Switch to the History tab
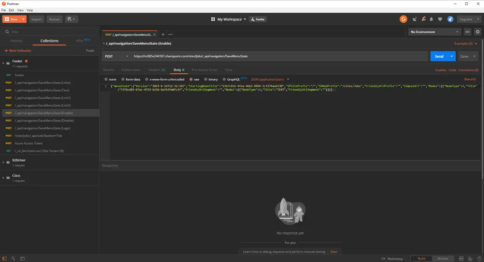 [x=17, y=41]
